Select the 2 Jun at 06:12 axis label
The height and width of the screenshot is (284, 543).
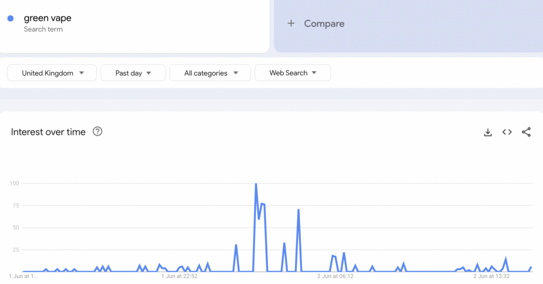[335, 276]
